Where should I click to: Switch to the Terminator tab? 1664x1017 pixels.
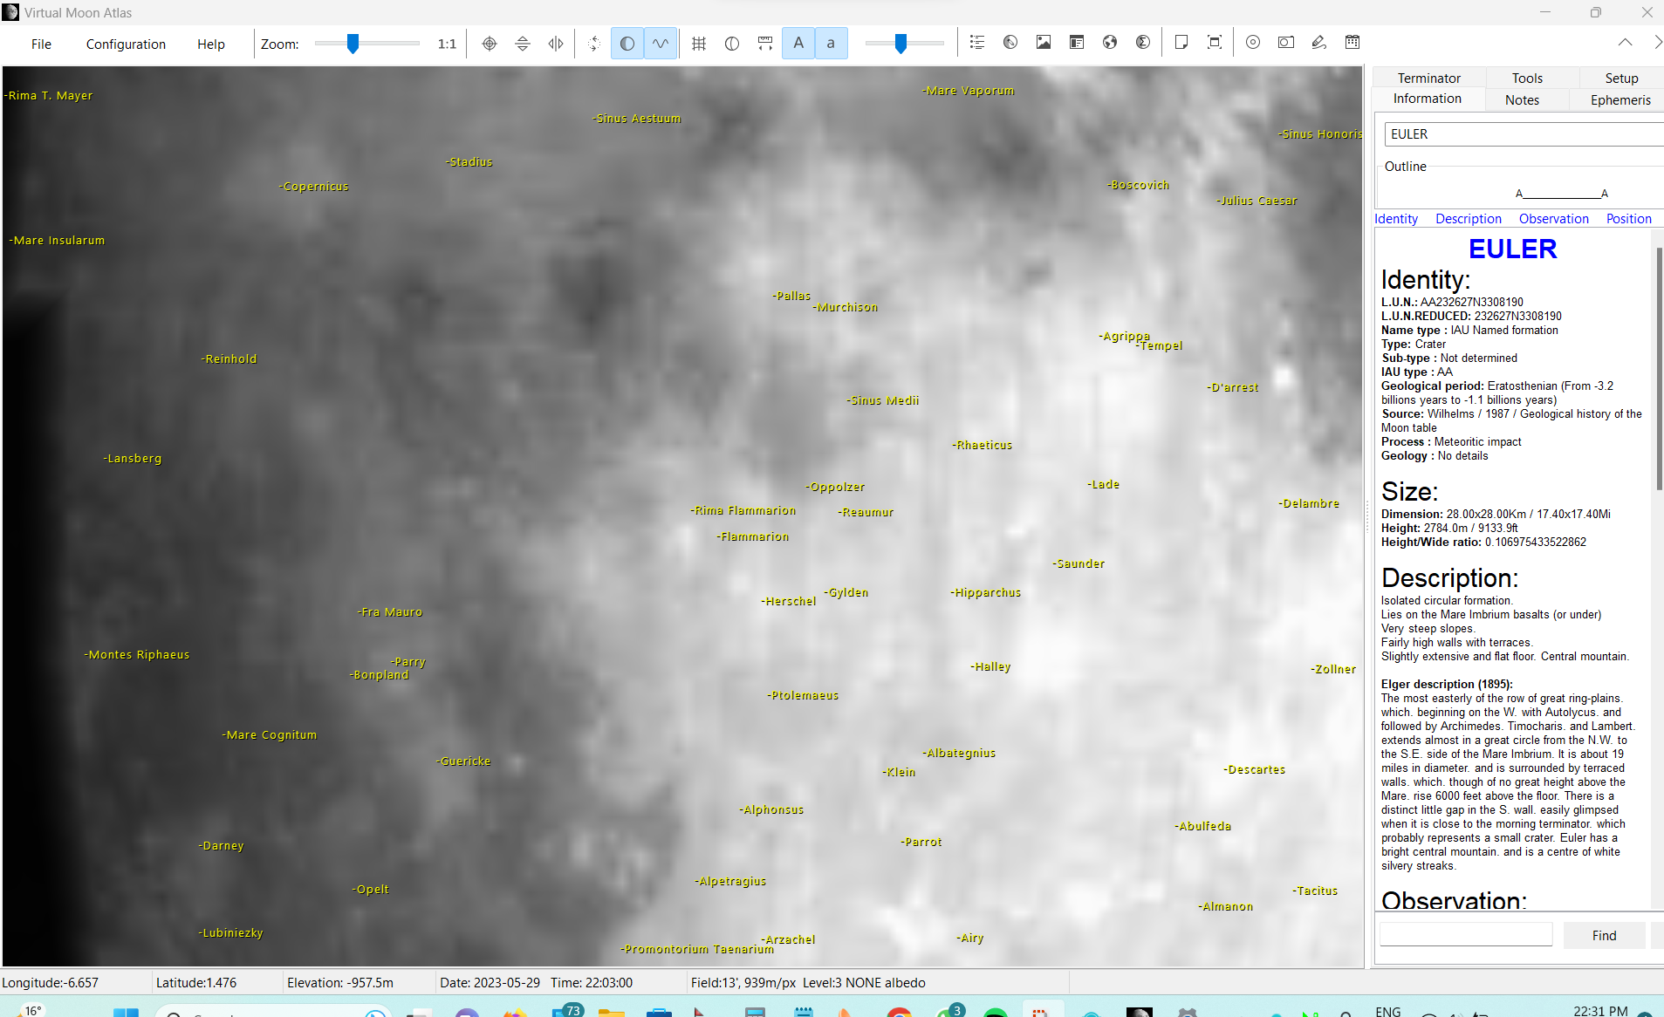click(1428, 78)
